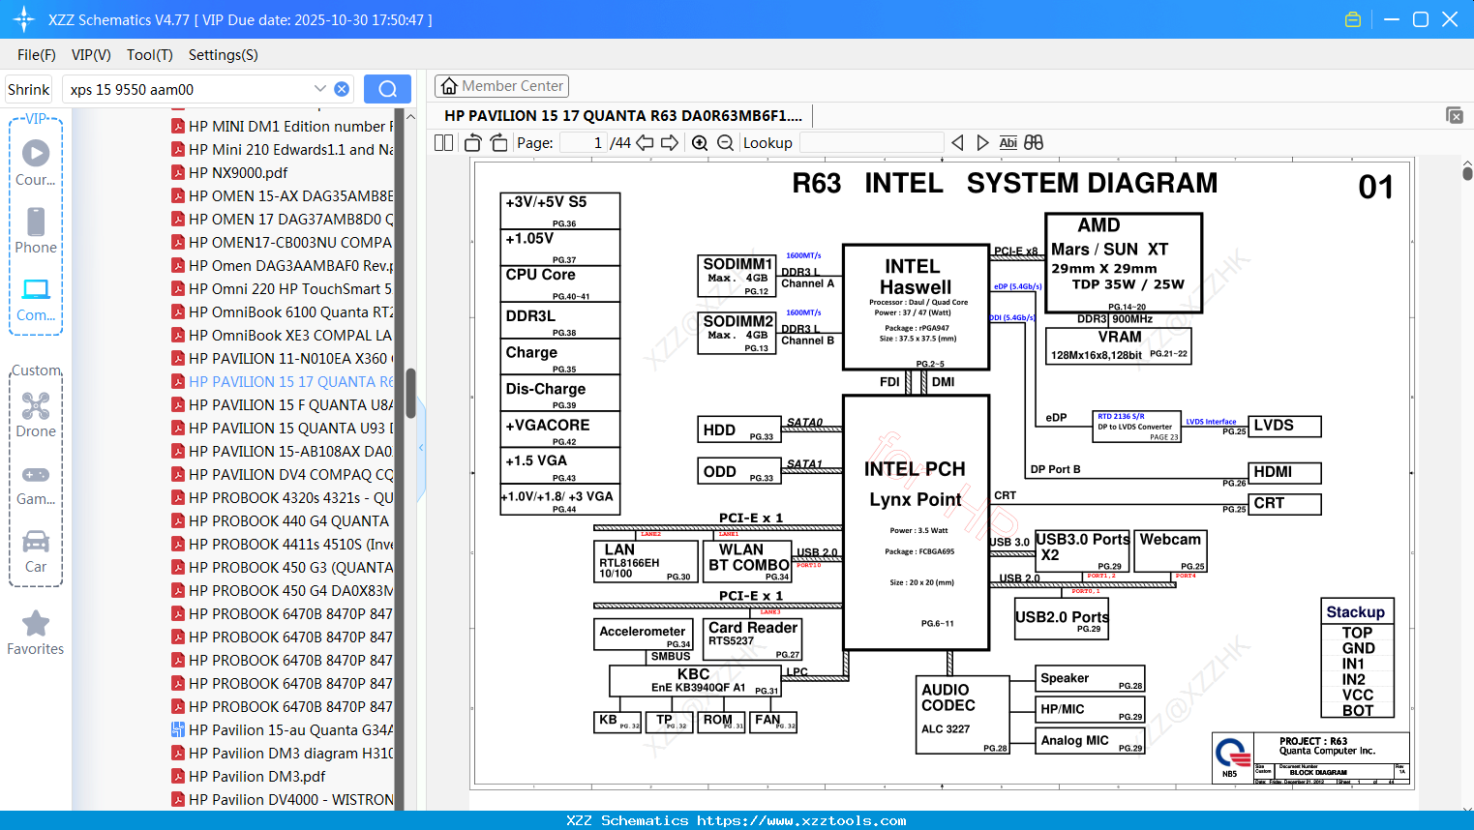Open HP Mini 210 Edwards1.1 file
This screenshot has height=830, width=1474.
283,149
